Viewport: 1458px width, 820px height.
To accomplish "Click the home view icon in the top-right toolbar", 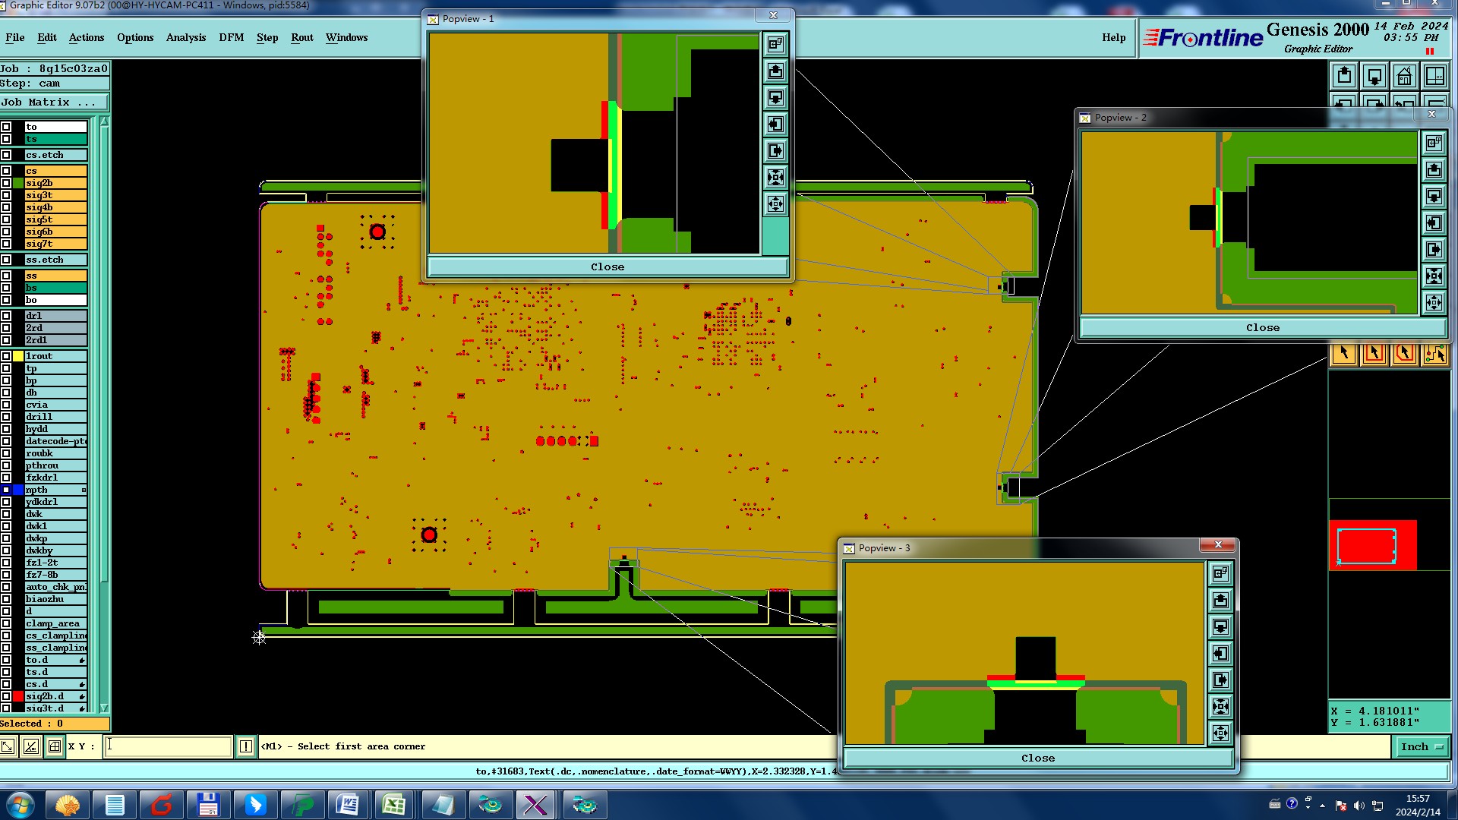I will point(1404,76).
